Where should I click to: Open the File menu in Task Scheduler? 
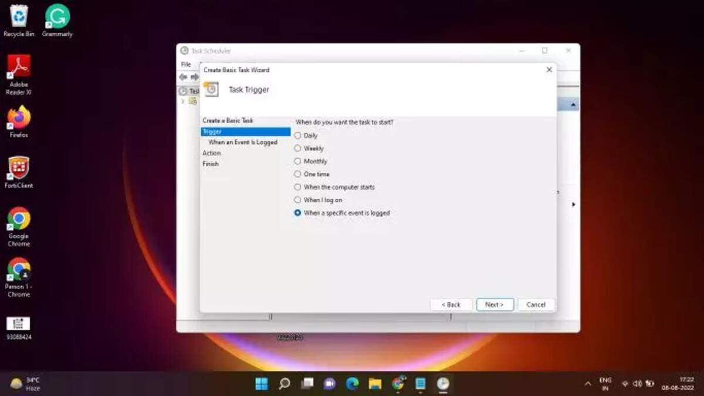[186, 65]
